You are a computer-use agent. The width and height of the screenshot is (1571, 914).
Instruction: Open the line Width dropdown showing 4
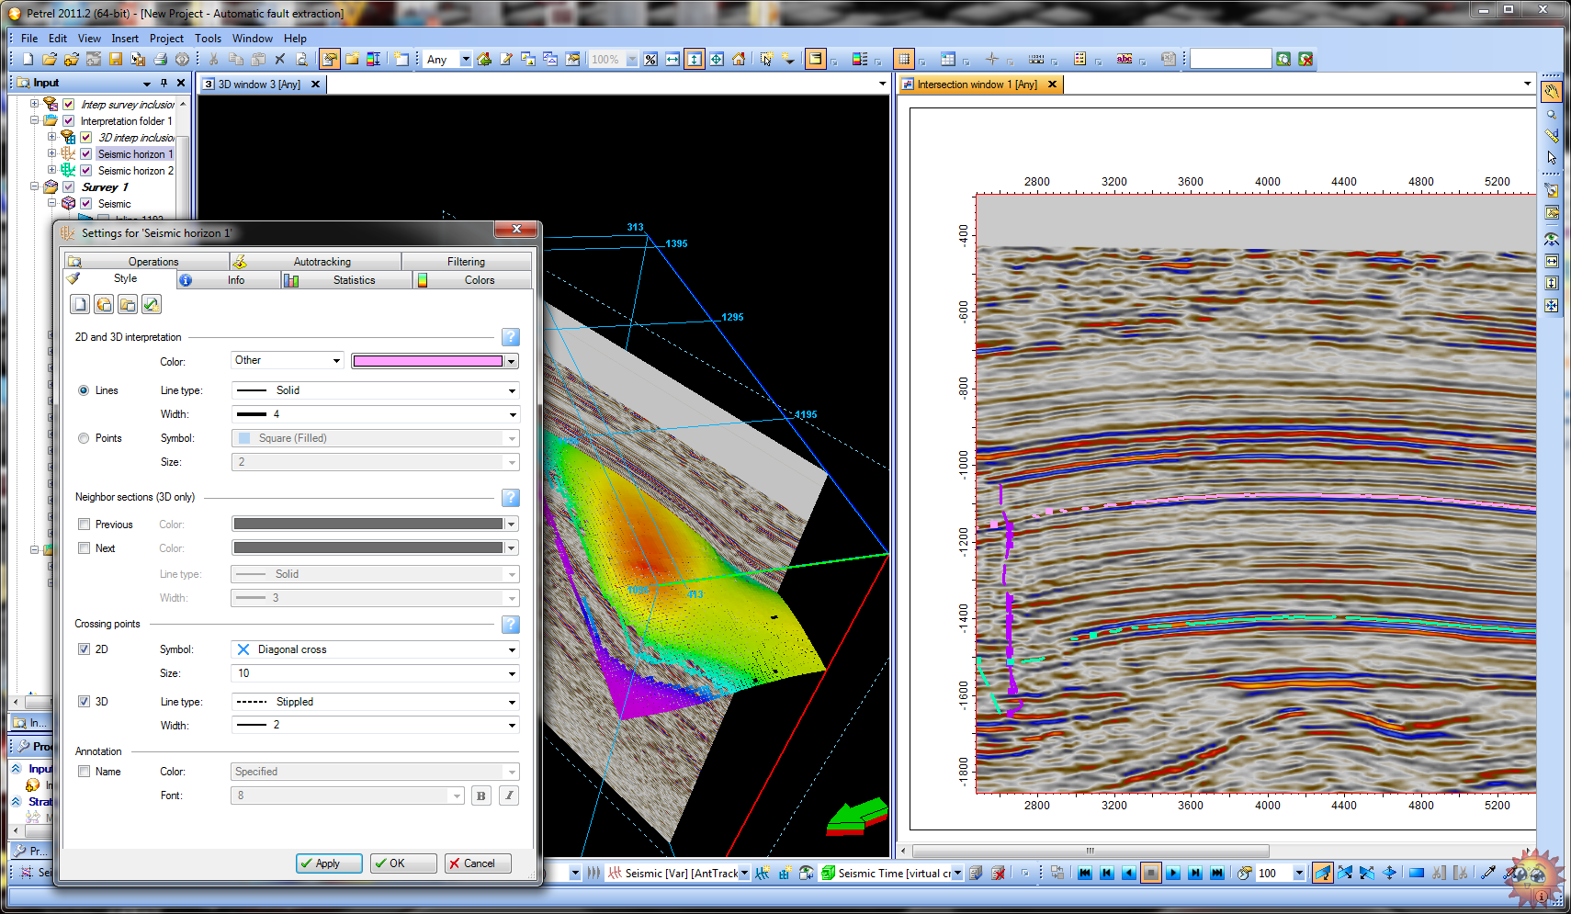[x=375, y=414]
